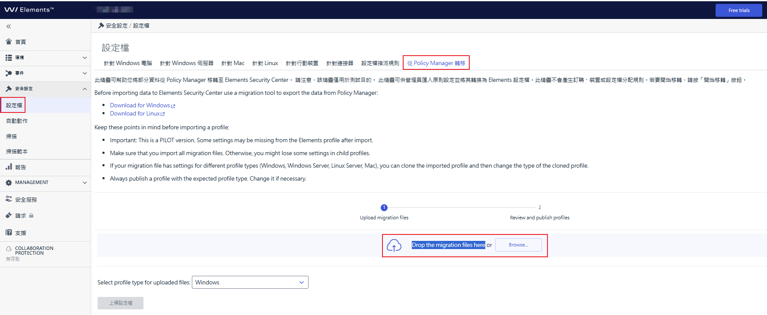Open 支援 in the sidebar

(21, 233)
